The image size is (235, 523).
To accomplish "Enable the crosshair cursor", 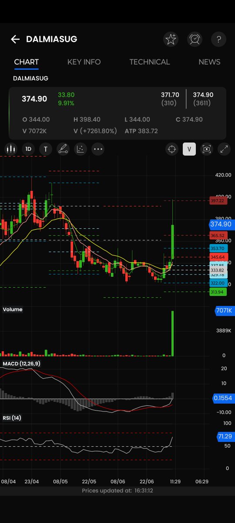I will coord(172,149).
